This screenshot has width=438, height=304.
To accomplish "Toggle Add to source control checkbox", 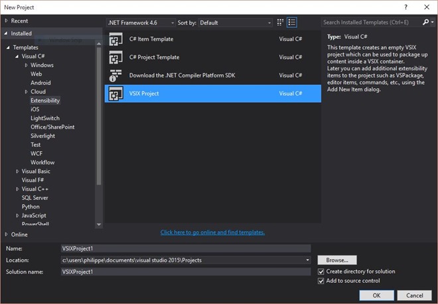I will pos(321,281).
